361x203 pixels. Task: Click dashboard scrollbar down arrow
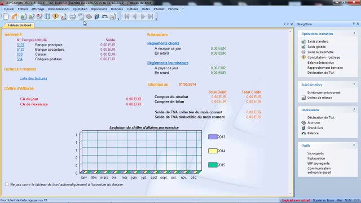(x=290, y=193)
